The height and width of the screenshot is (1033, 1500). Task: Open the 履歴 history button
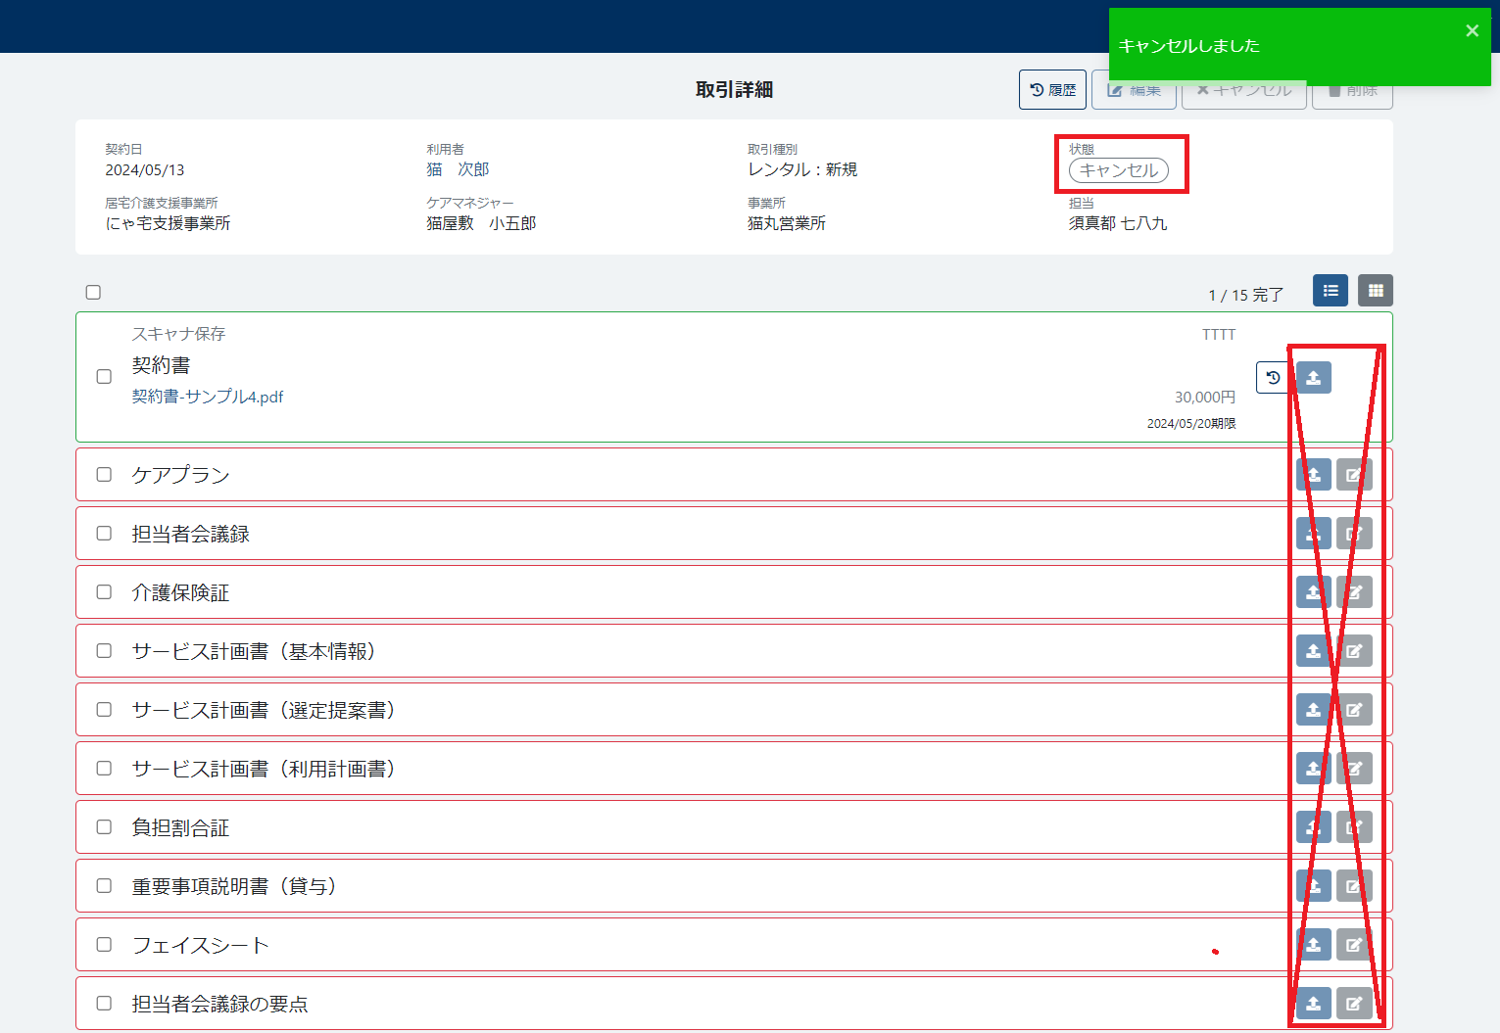1052,90
